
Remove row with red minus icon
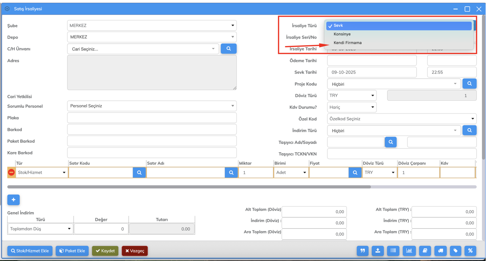[x=11, y=173]
